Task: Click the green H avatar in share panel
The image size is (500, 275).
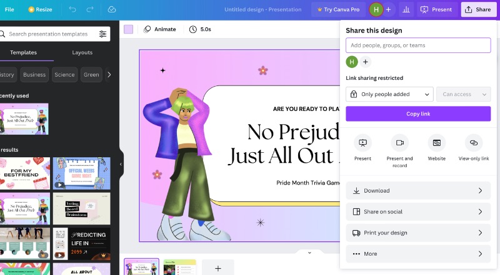Action: pyautogui.click(x=352, y=62)
